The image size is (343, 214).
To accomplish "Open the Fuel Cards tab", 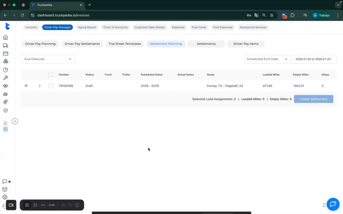I will click(199, 27).
